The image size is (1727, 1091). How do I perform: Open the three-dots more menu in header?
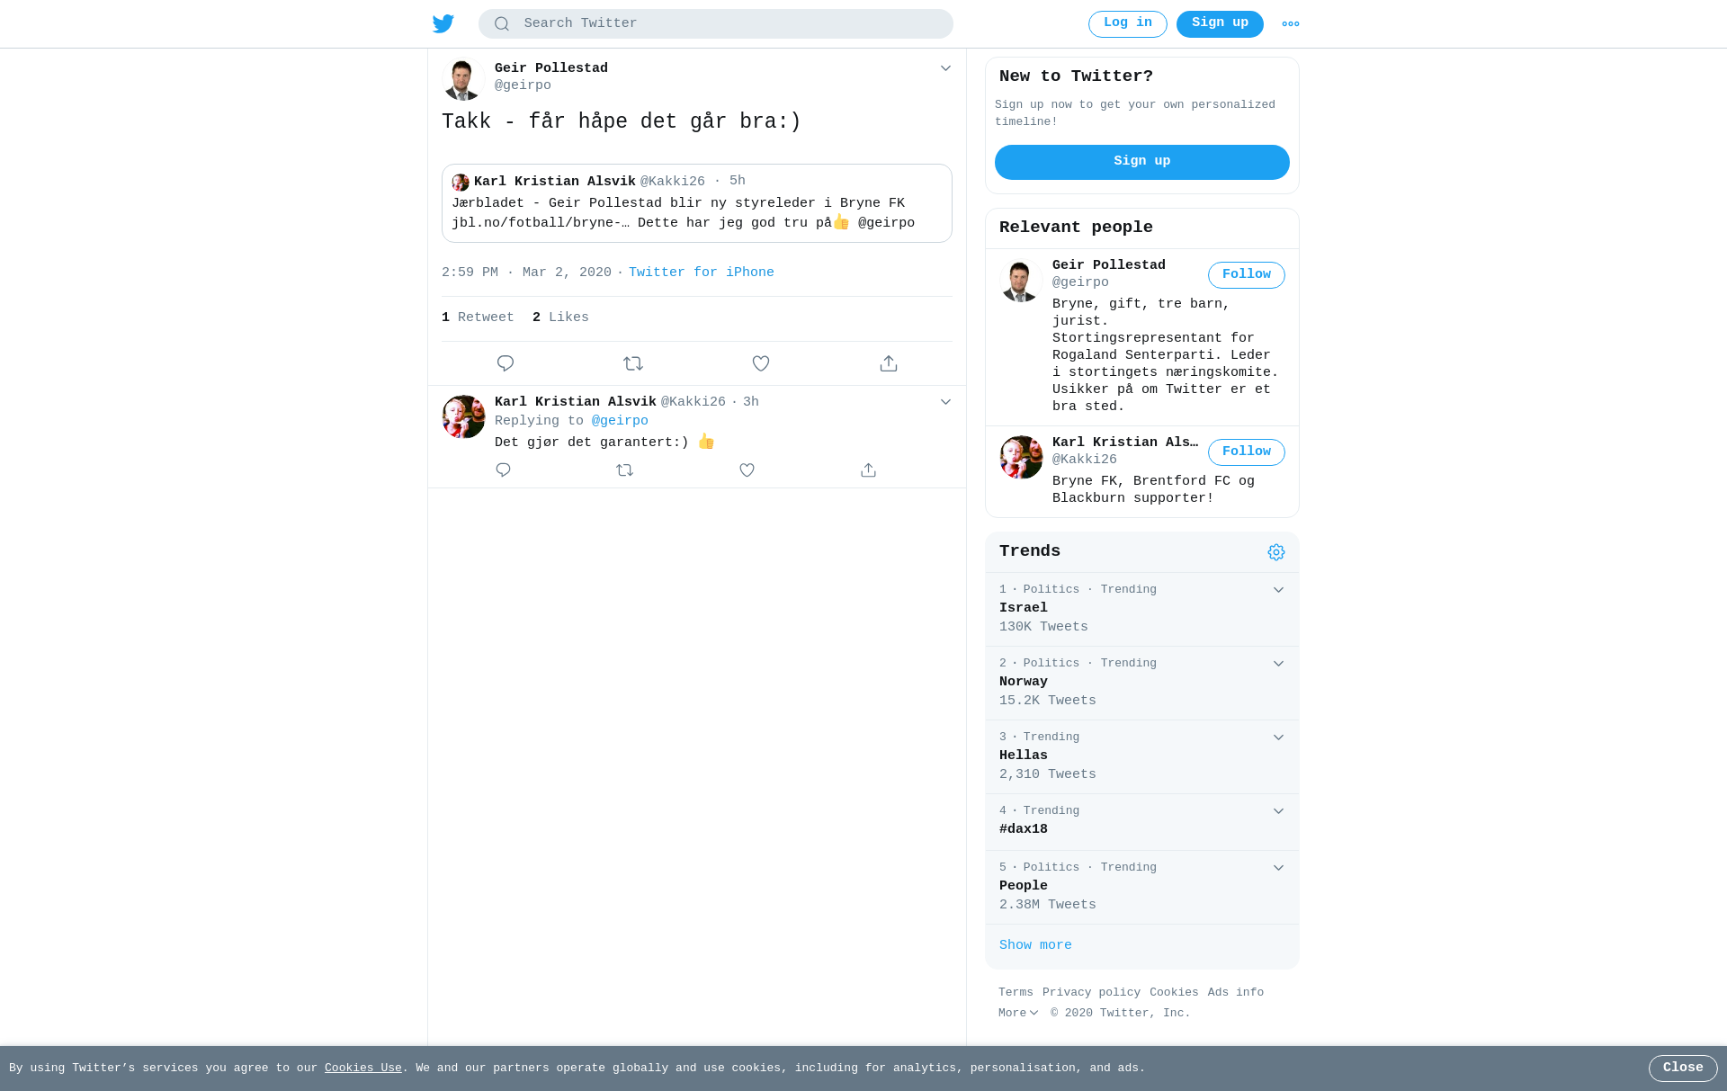[1291, 24]
